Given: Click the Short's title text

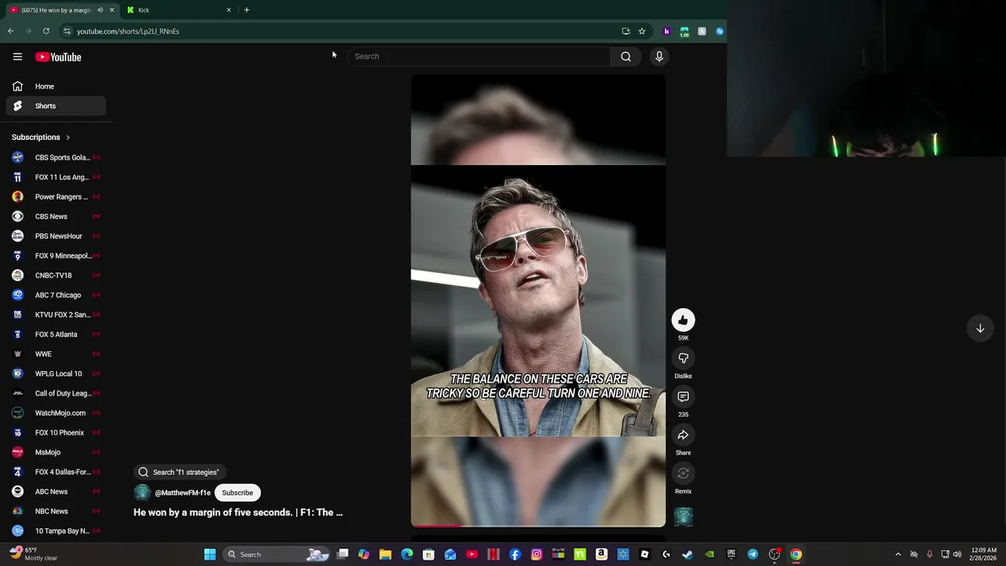Looking at the screenshot, I should (x=238, y=513).
